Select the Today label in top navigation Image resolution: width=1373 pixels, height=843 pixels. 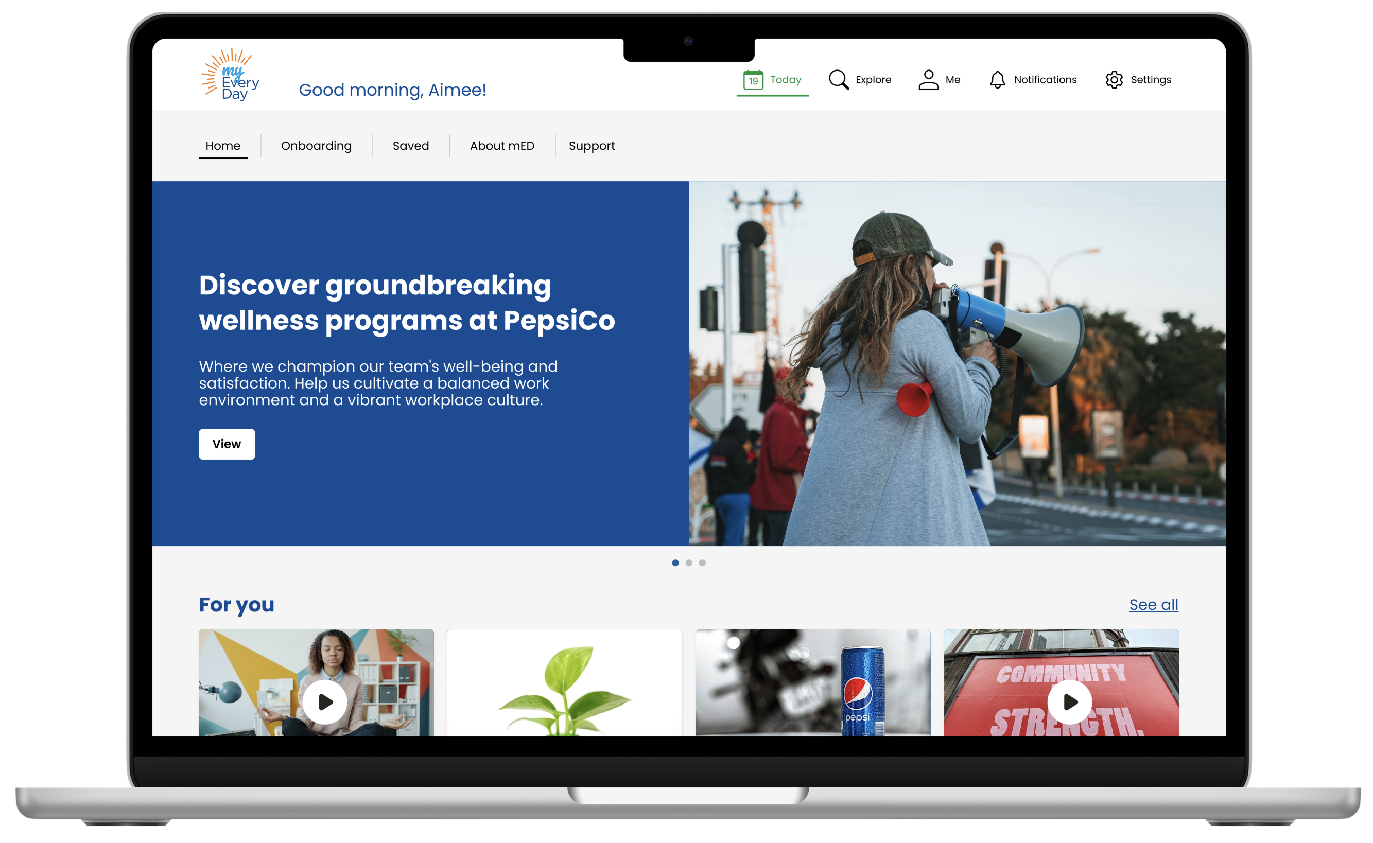coord(785,80)
